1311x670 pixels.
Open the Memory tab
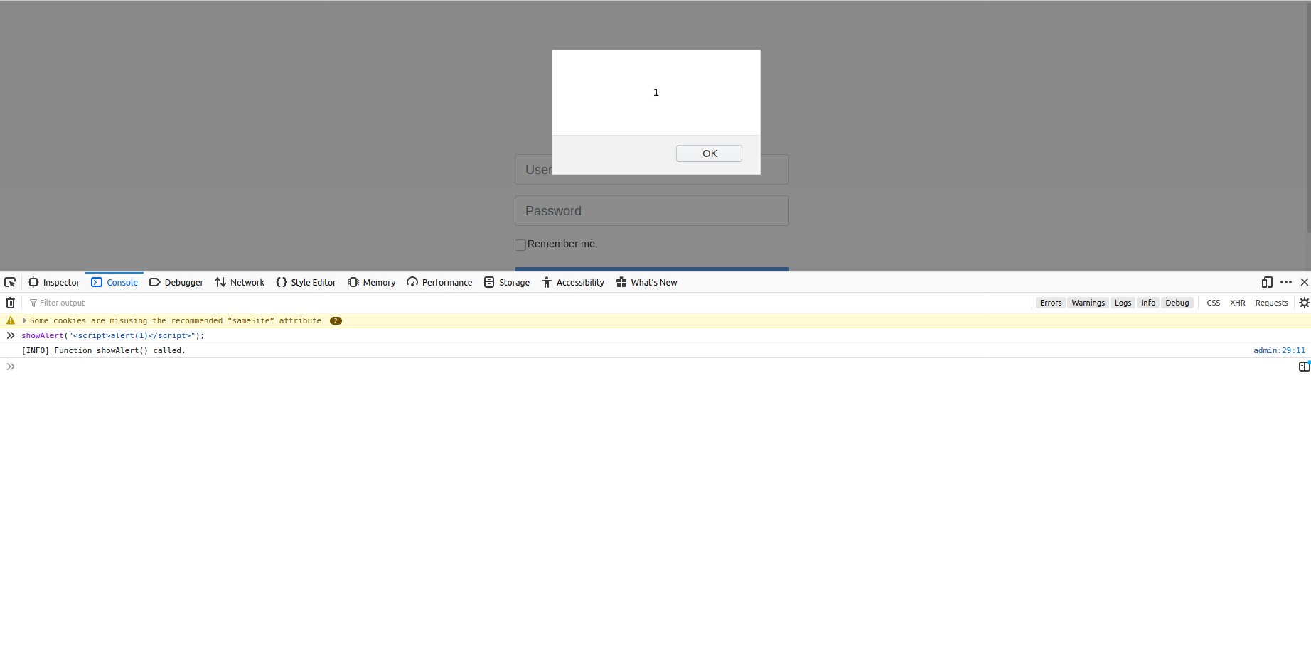(x=372, y=282)
